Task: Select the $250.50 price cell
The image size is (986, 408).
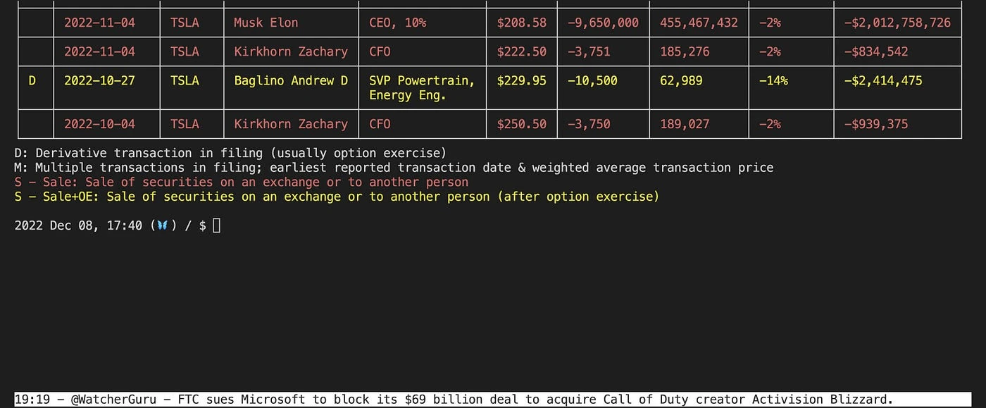Action: click(521, 124)
